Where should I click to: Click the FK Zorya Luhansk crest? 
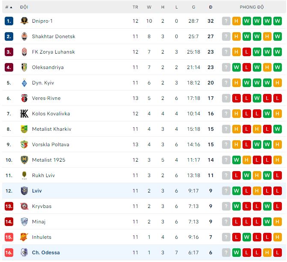coord(24,52)
